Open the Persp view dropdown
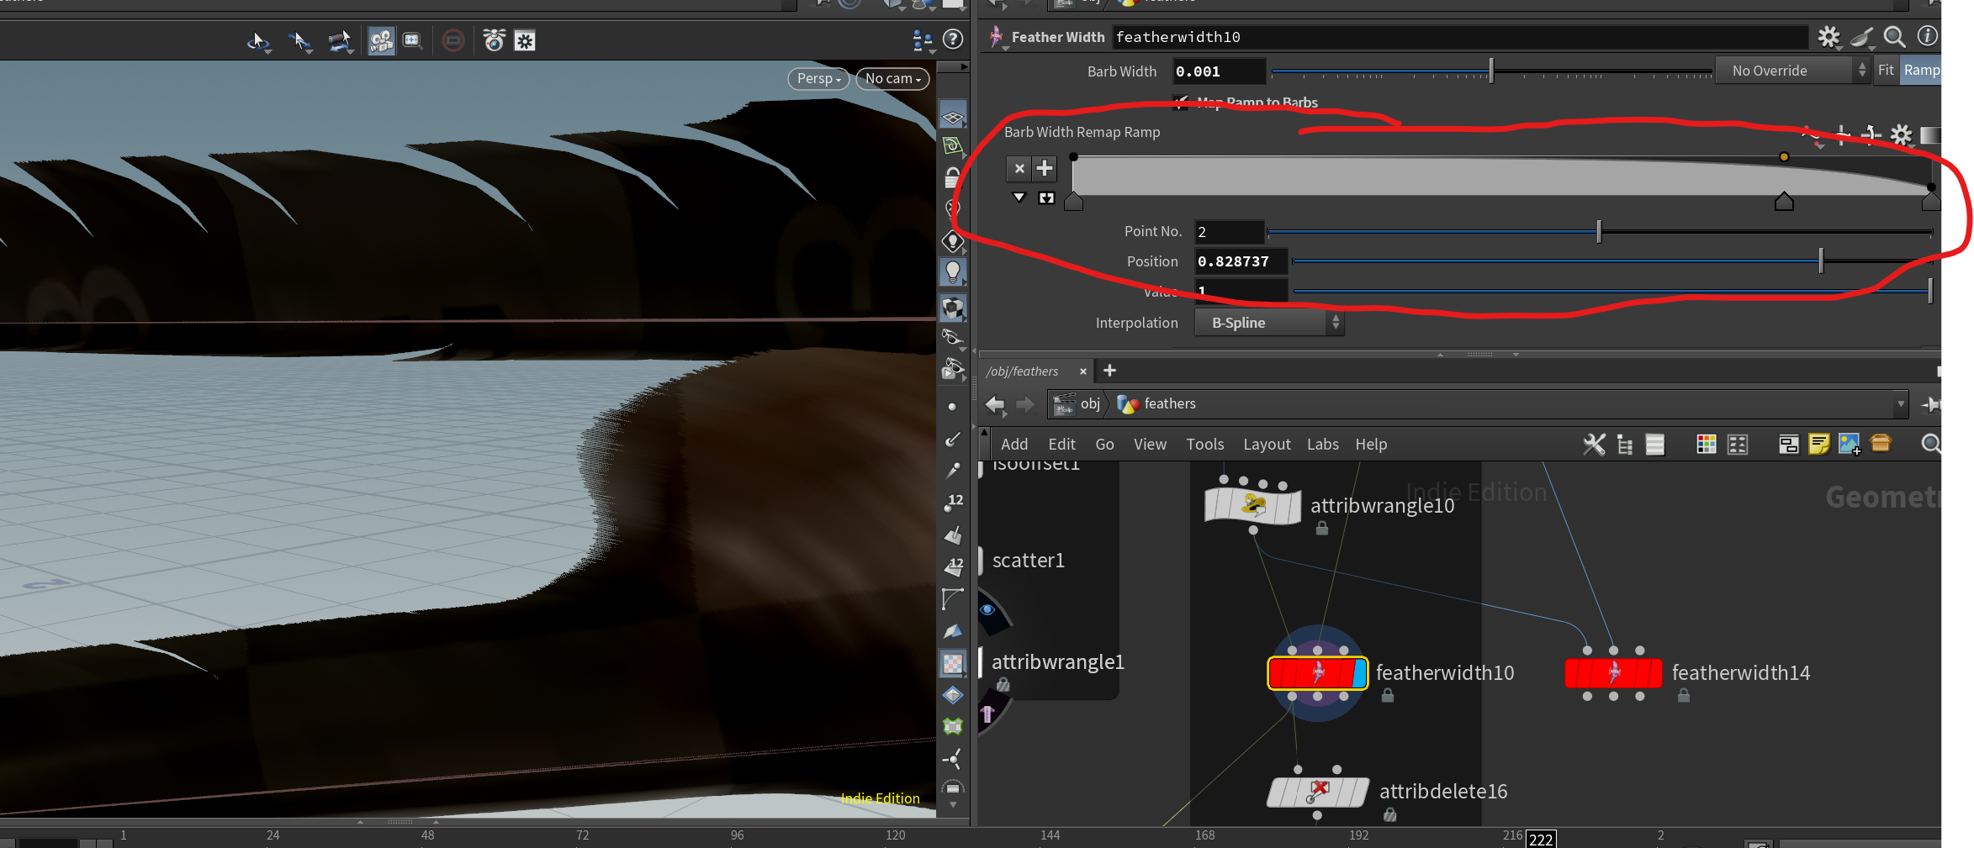This screenshot has width=1974, height=848. 818,78
